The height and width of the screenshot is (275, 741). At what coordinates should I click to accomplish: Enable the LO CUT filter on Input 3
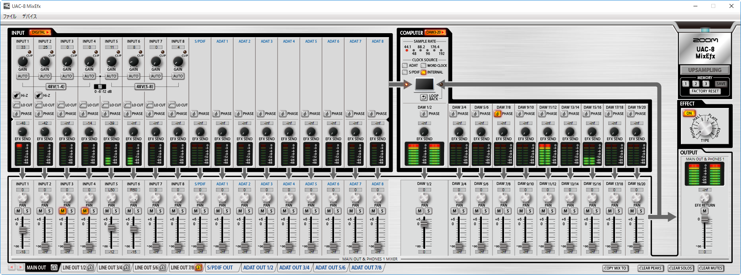point(61,105)
